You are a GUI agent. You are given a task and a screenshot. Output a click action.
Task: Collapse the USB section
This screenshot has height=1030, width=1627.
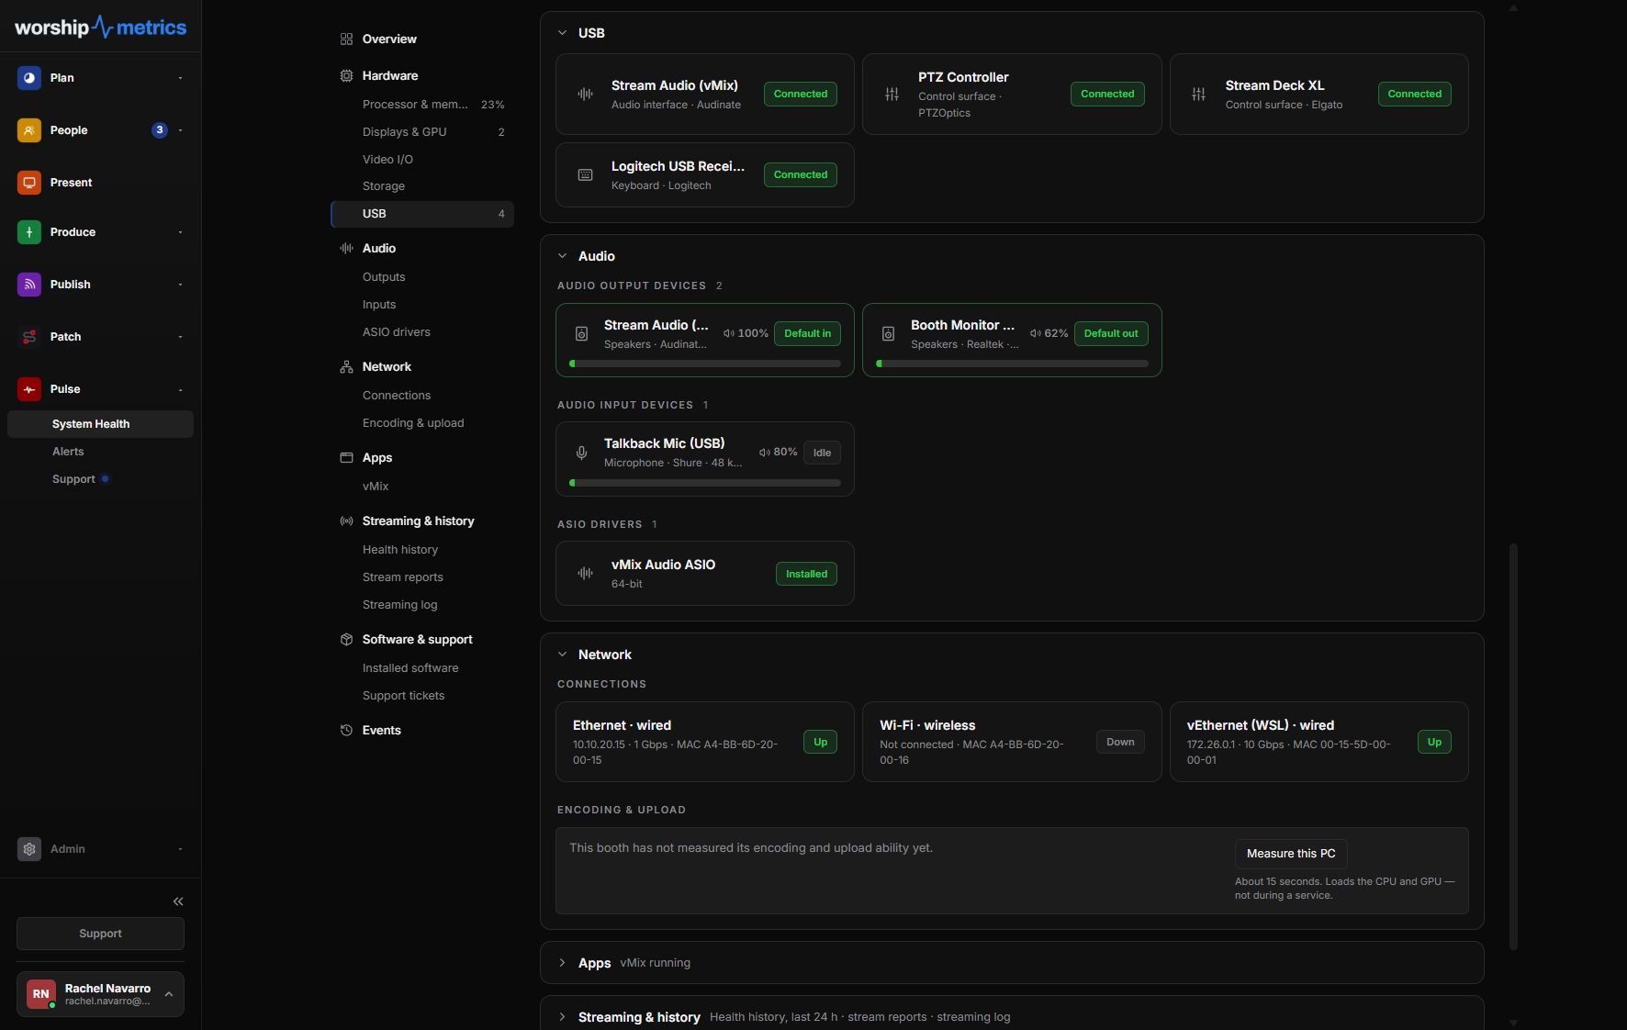(563, 33)
